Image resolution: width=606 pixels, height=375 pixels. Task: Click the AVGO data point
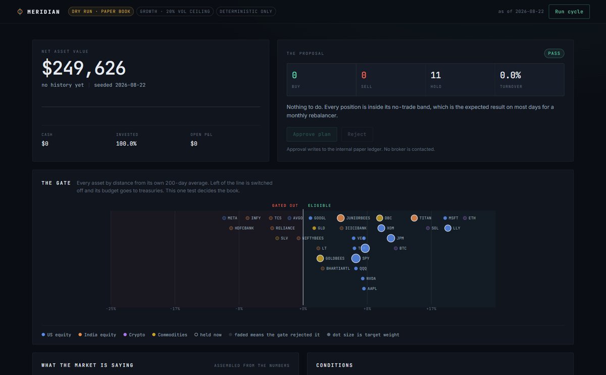289,218
